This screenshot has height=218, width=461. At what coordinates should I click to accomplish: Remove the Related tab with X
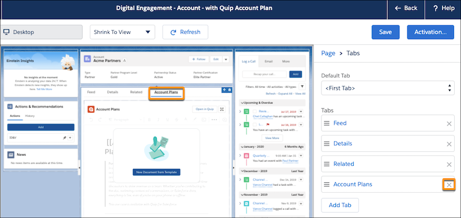(449, 165)
